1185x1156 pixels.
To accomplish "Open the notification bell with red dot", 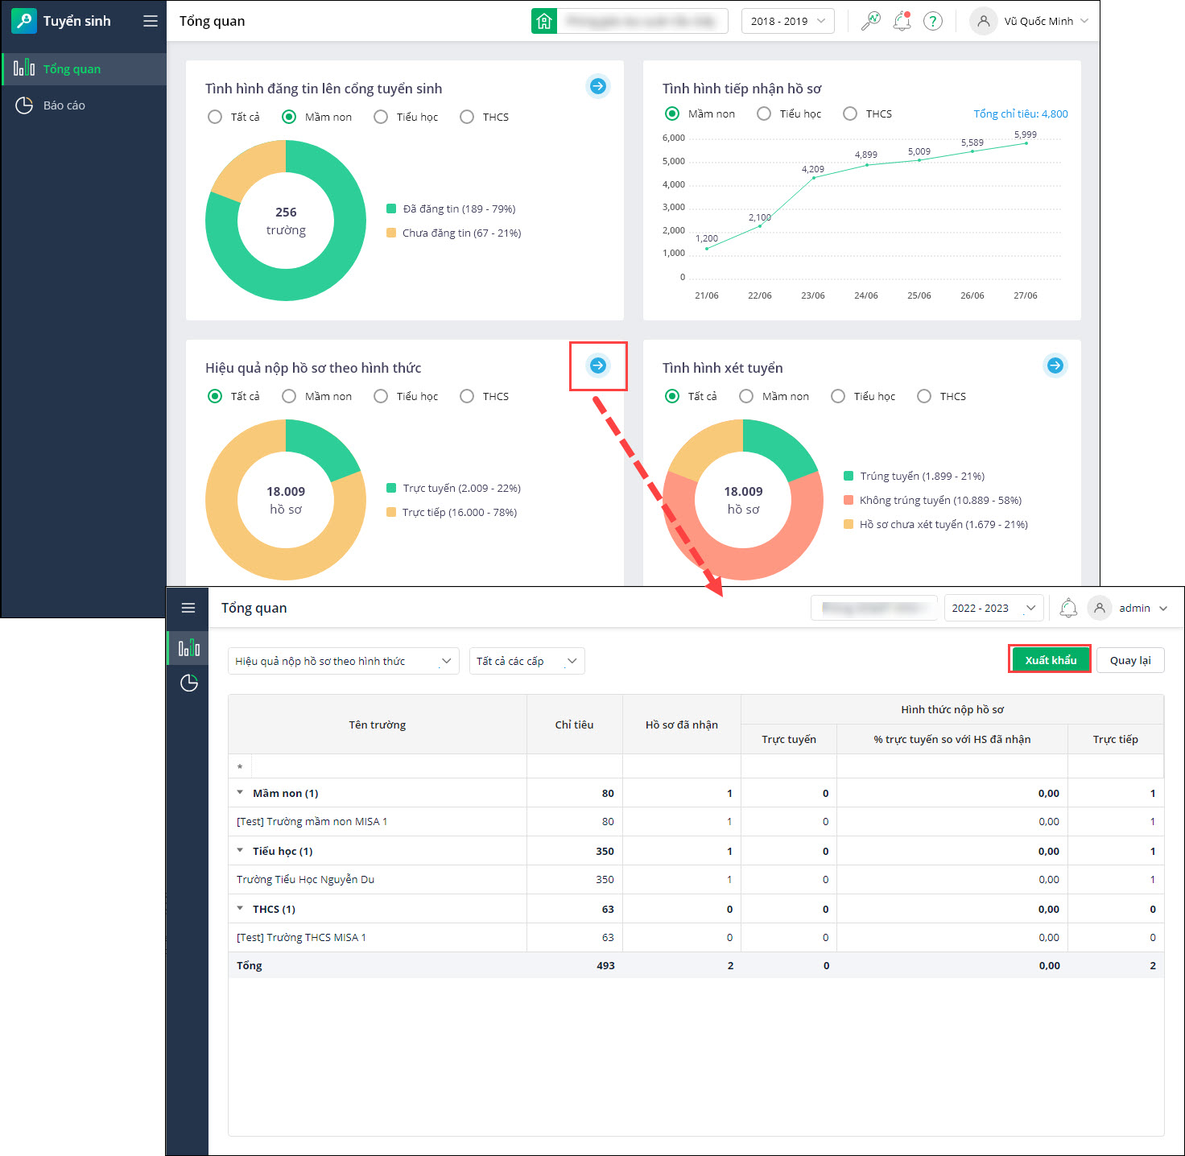I will [902, 21].
